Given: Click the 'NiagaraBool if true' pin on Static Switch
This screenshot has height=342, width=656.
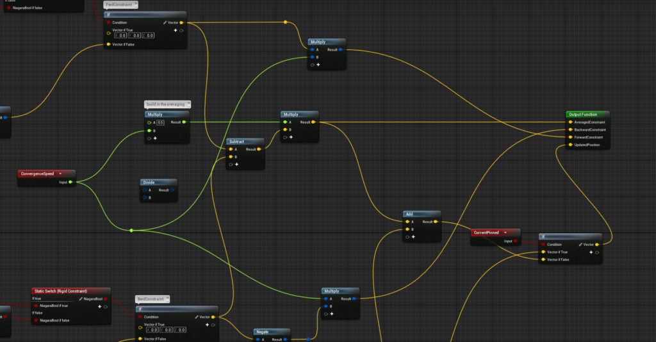Looking at the screenshot, I should click(36, 306).
